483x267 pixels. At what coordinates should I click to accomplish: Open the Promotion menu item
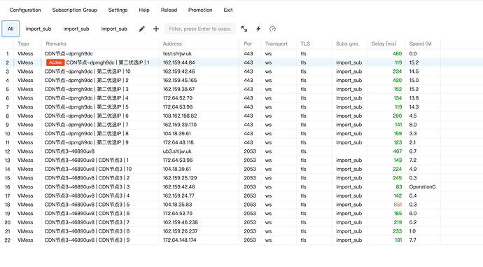point(200,10)
